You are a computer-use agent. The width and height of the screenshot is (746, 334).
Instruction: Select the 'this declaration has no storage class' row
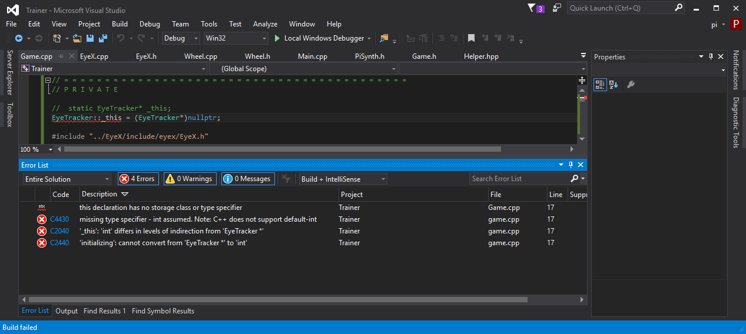(x=303, y=208)
